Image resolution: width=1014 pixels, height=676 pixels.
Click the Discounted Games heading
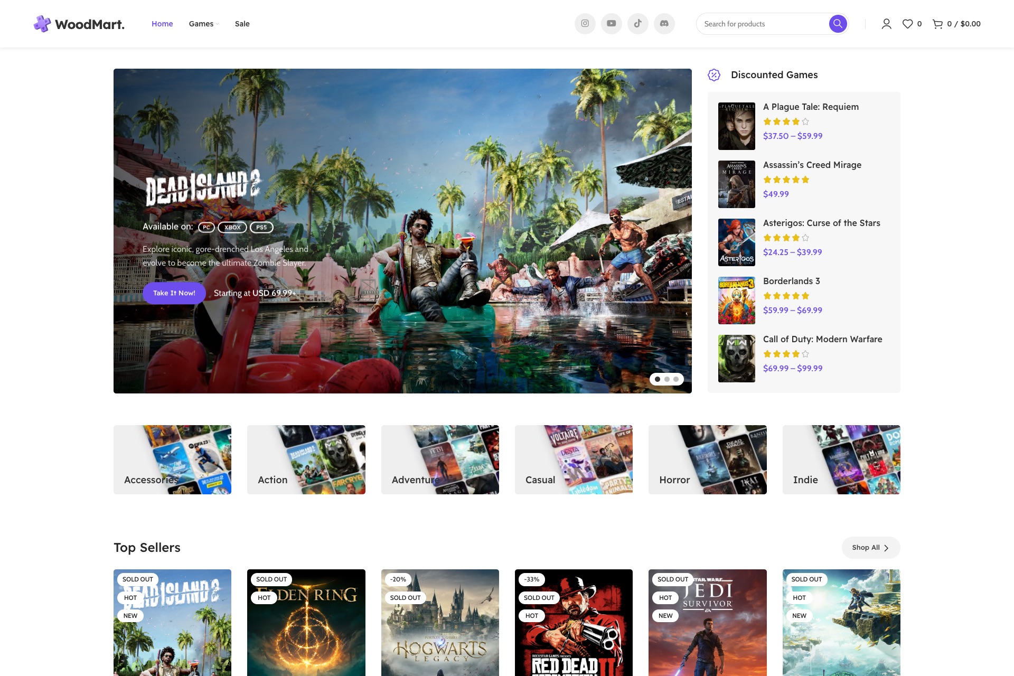pyautogui.click(x=774, y=75)
